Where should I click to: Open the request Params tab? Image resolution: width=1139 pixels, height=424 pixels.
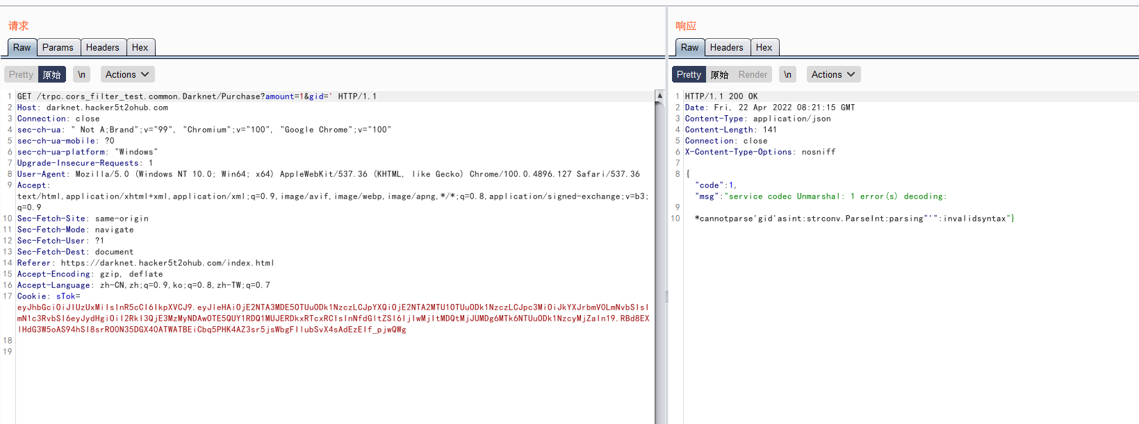[58, 47]
